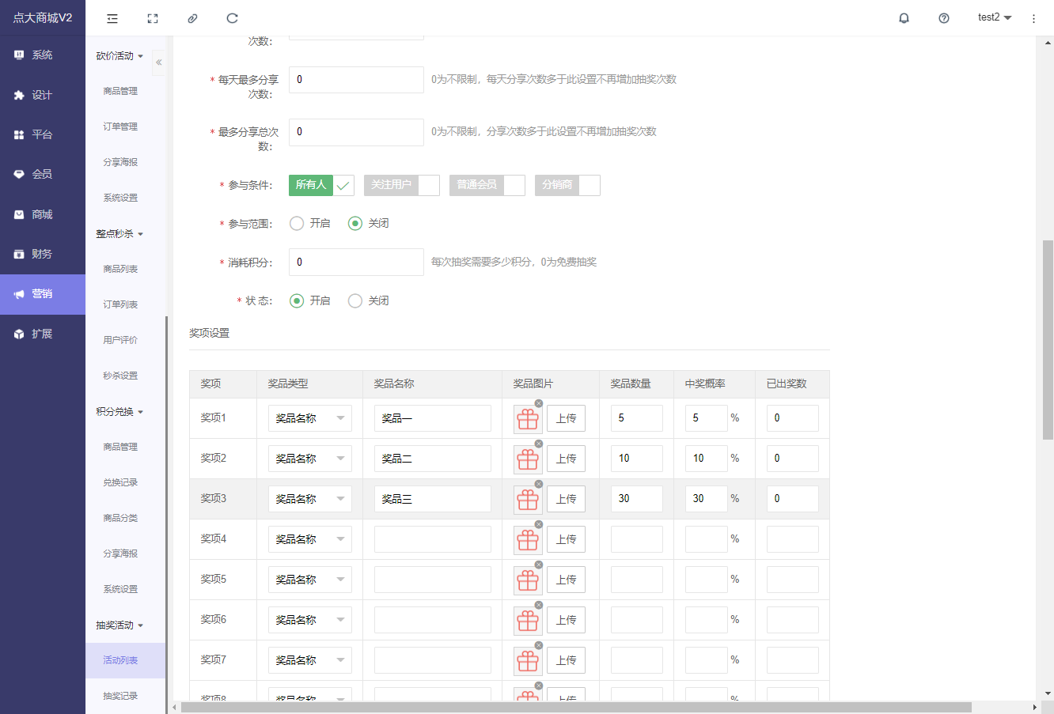Image resolution: width=1054 pixels, height=714 pixels.
Task: Open the 奖品类型 dropdown for 奖项3
Action: [x=310, y=499]
